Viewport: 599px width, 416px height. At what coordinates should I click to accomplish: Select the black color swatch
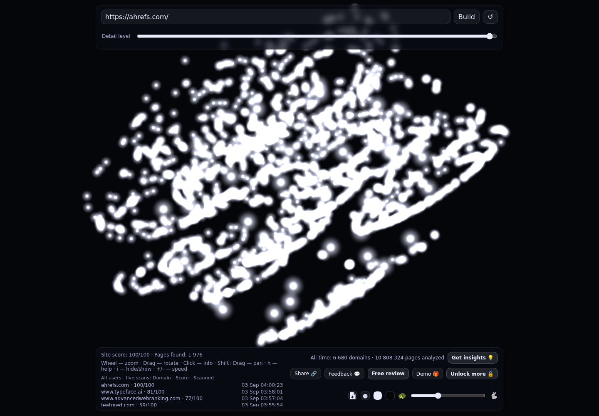point(390,396)
